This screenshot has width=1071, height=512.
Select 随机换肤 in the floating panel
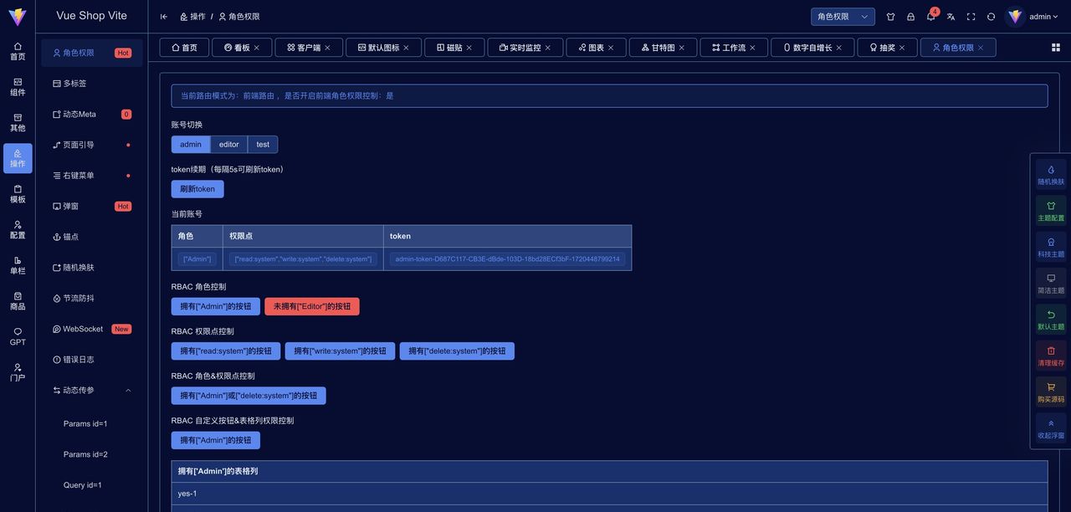1051,174
